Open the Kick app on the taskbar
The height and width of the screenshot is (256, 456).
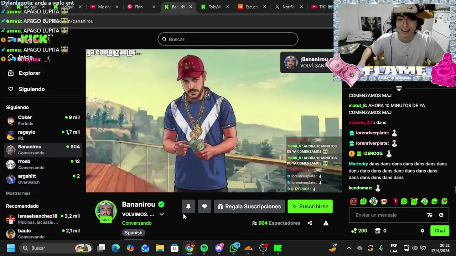pos(278,248)
